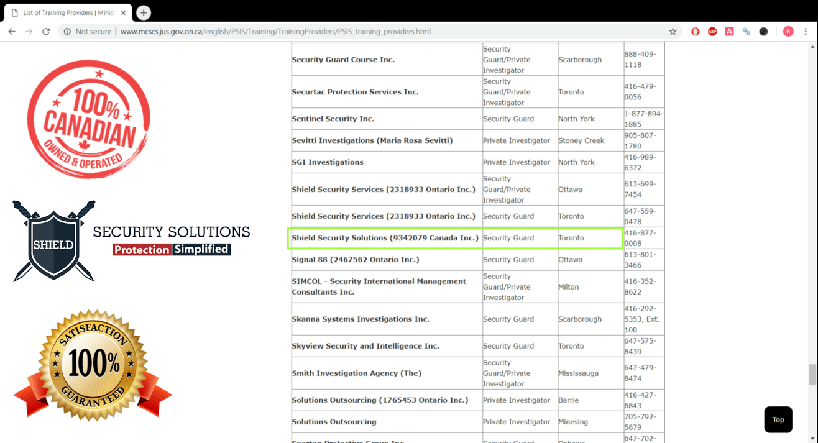Click 'Security Guard' in the Sentinel Security row

click(508, 119)
